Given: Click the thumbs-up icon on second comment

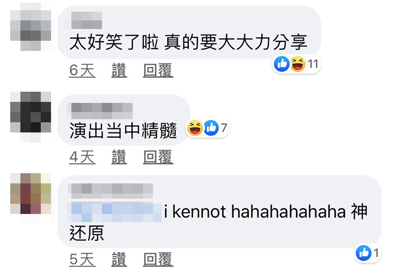Looking at the screenshot, I should tap(211, 127).
